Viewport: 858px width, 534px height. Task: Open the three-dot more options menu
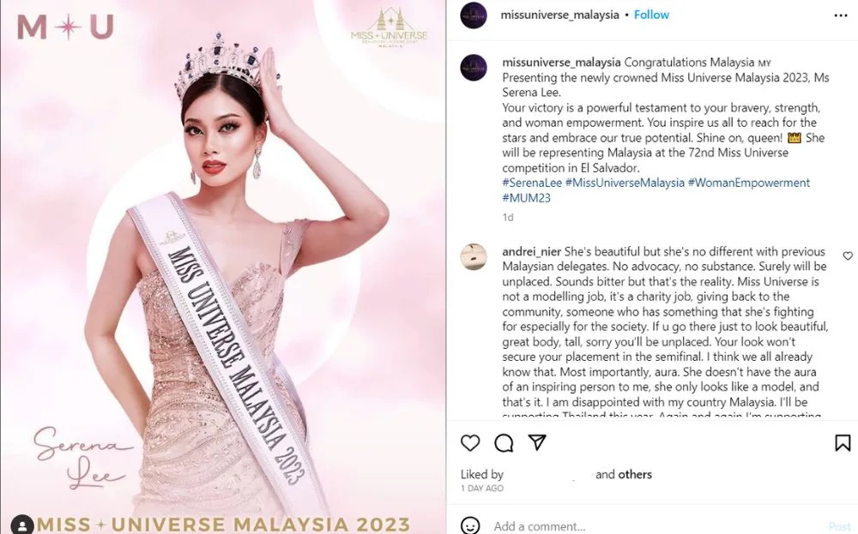[841, 15]
